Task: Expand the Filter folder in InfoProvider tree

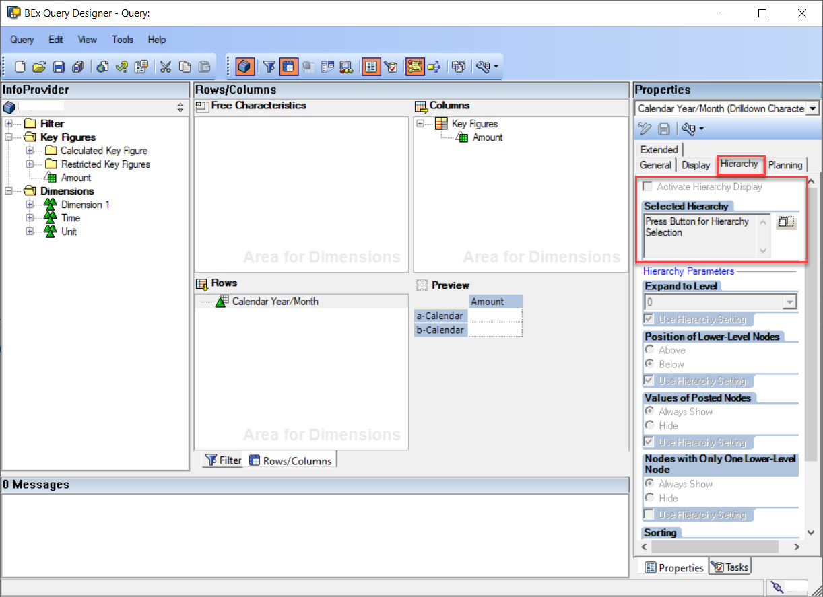Action: pos(9,124)
